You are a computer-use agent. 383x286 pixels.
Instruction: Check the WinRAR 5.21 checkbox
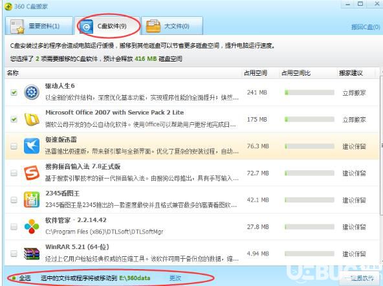[14, 254]
